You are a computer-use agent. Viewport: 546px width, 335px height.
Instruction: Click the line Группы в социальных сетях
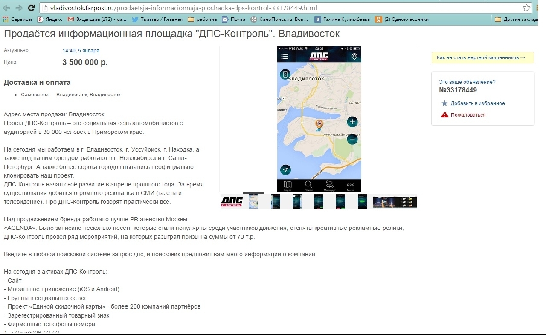pyautogui.click(x=45, y=298)
